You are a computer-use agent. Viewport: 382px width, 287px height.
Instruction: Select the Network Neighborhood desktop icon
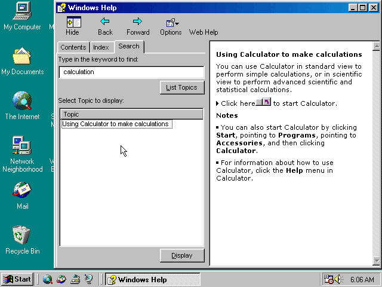[22, 154]
